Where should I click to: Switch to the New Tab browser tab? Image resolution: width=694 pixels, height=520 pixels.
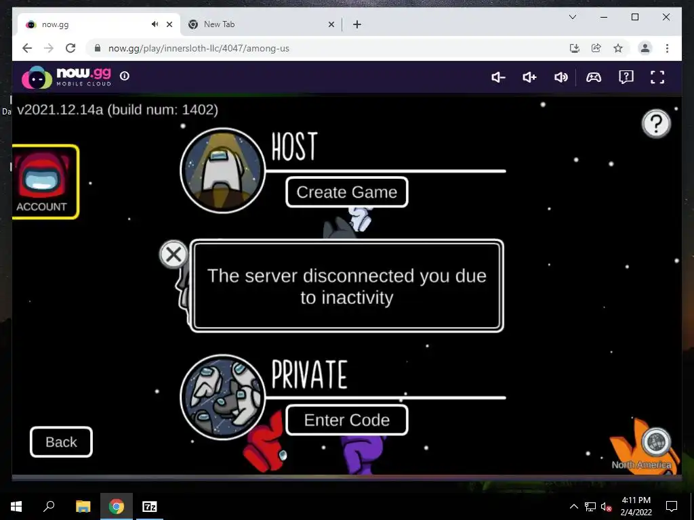click(261, 24)
